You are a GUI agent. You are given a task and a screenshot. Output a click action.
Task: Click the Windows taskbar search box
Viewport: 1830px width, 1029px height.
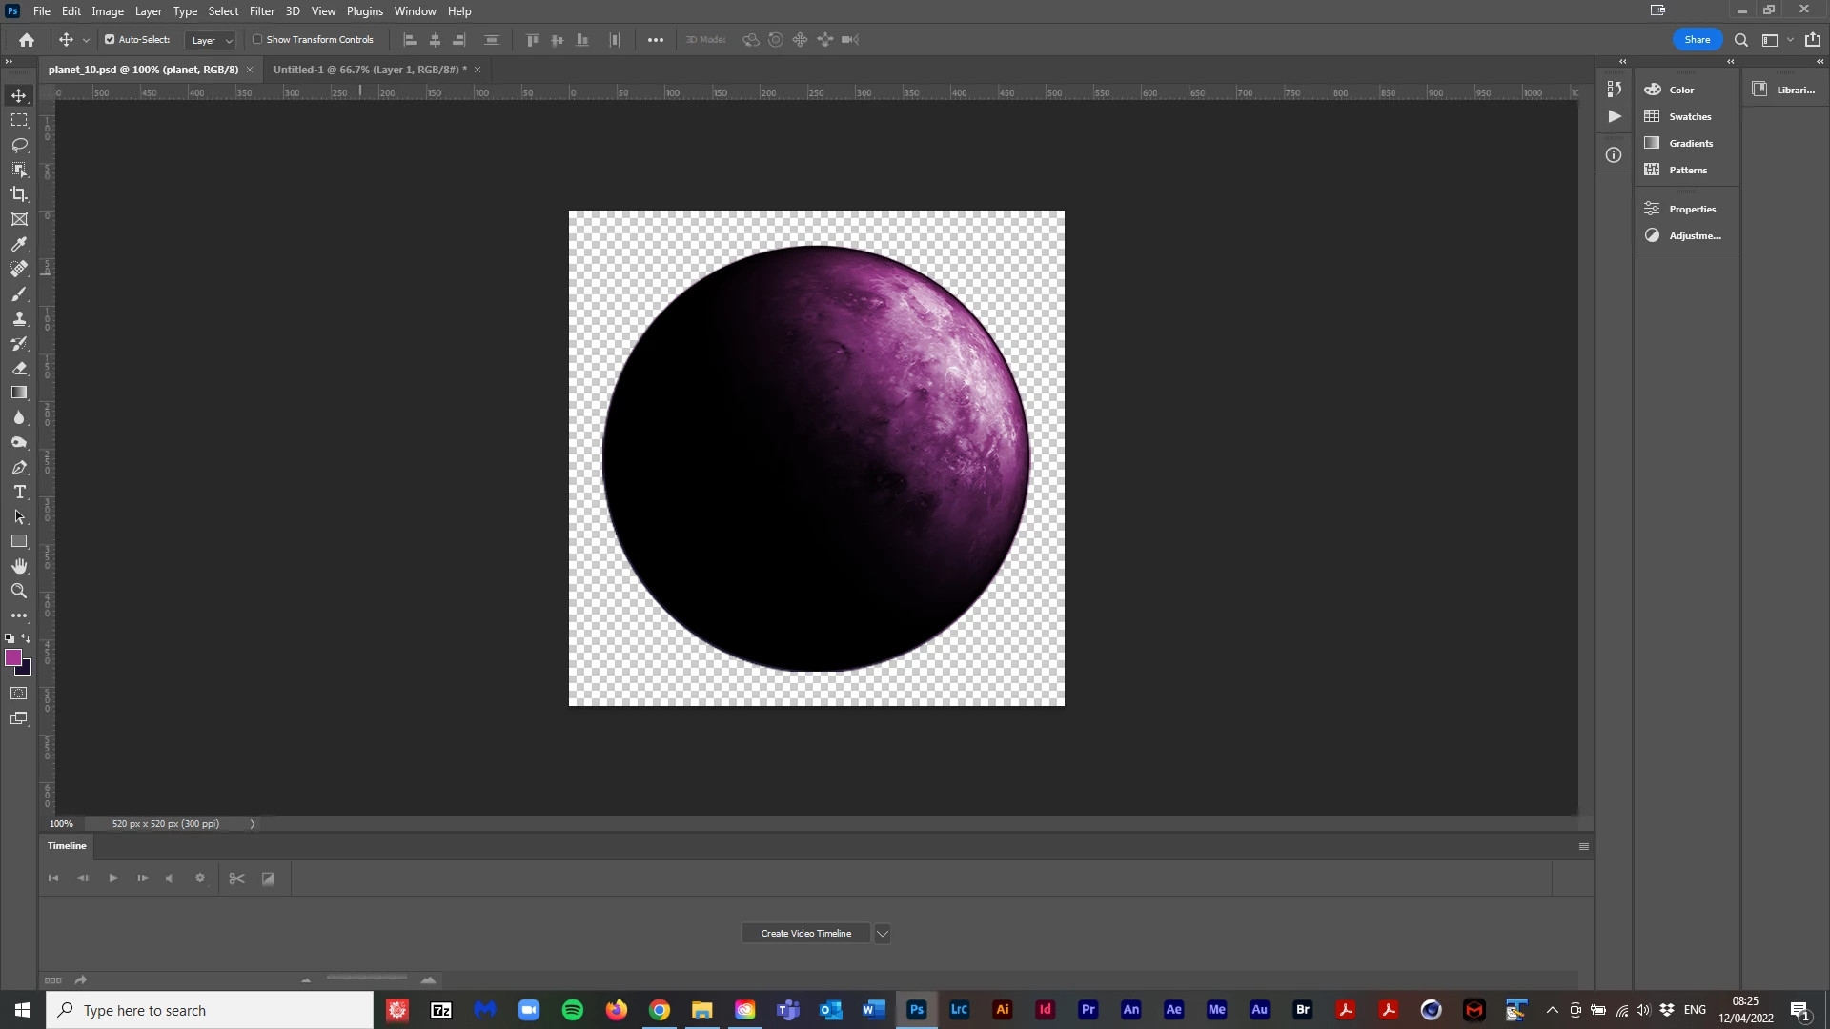tap(210, 1010)
